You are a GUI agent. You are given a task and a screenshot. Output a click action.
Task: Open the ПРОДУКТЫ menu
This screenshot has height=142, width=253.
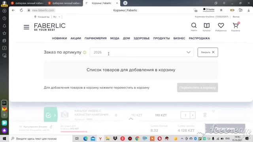pyautogui.click(x=161, y=38)
